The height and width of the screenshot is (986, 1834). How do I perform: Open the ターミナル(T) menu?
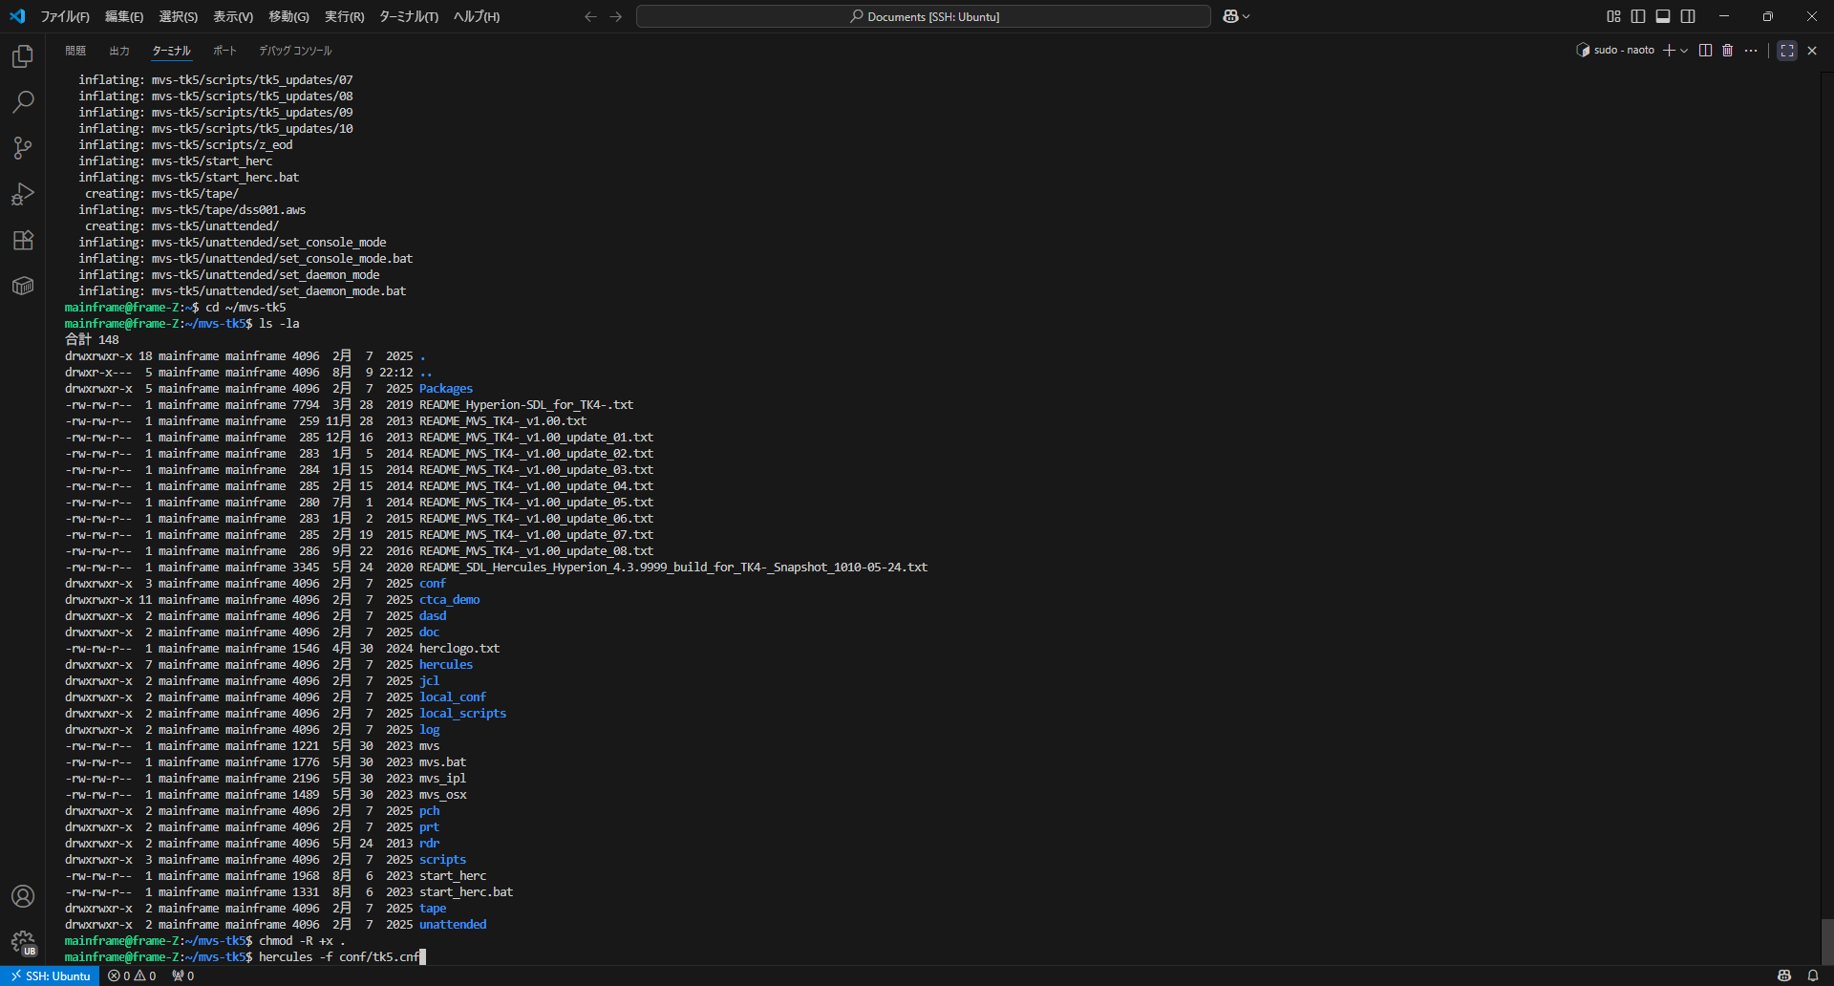409,16
